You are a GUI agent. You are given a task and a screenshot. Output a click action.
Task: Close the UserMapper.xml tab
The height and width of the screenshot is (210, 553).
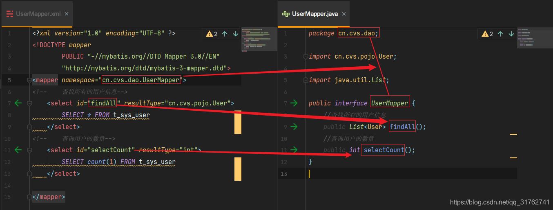[x=67, y=14]
